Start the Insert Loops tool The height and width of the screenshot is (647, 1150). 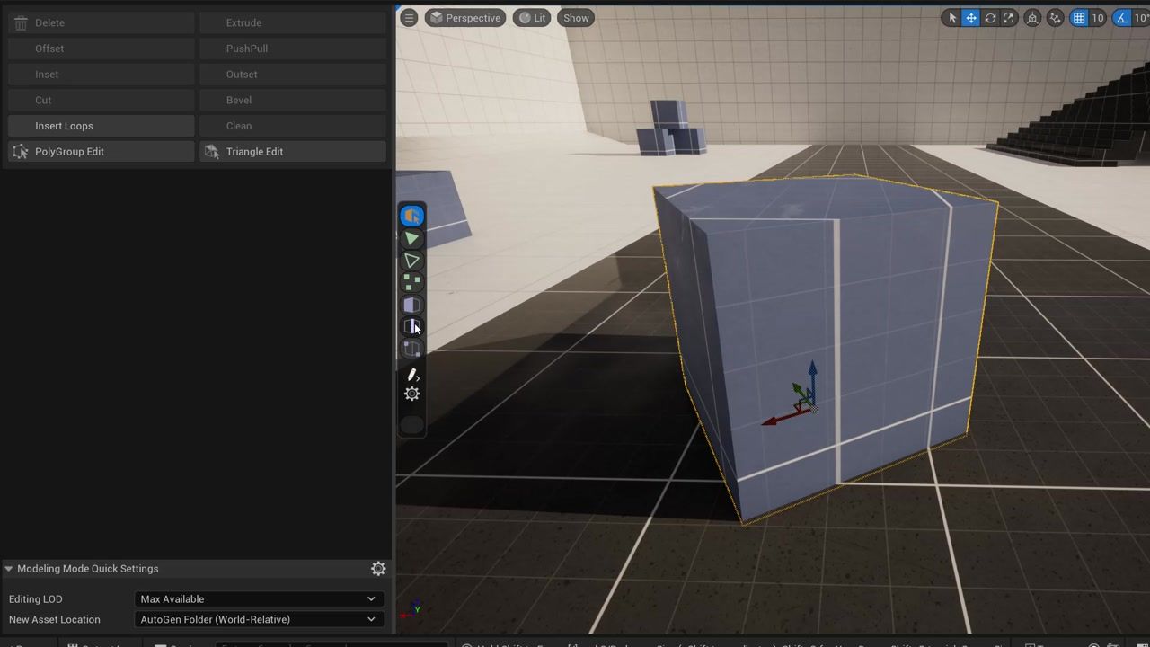point(101,126)
